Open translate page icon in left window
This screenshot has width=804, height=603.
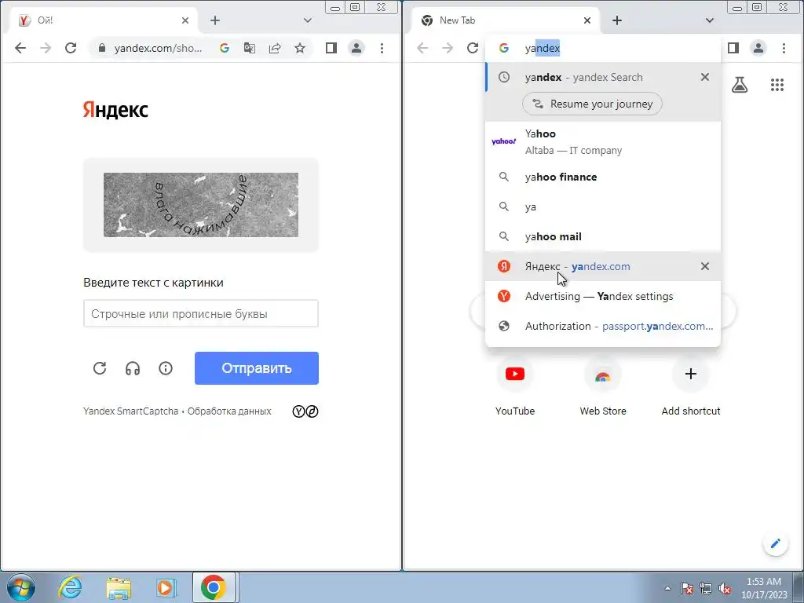point(249,48)
